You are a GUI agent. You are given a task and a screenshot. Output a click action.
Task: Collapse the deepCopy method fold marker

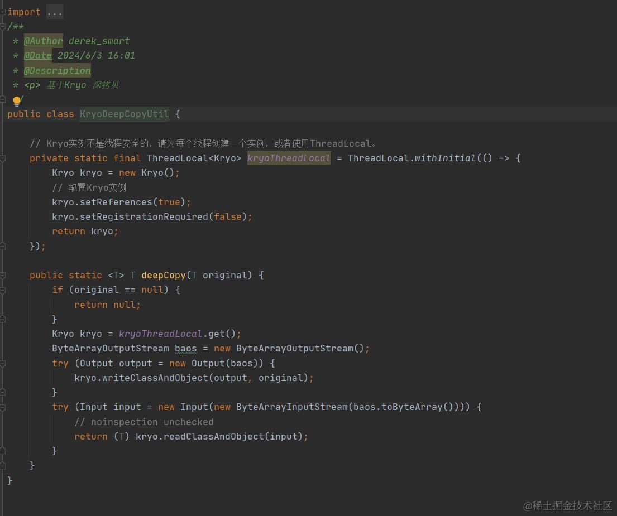(x=3, y=276)
